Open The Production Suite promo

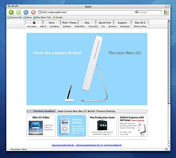tap(102, 126)
